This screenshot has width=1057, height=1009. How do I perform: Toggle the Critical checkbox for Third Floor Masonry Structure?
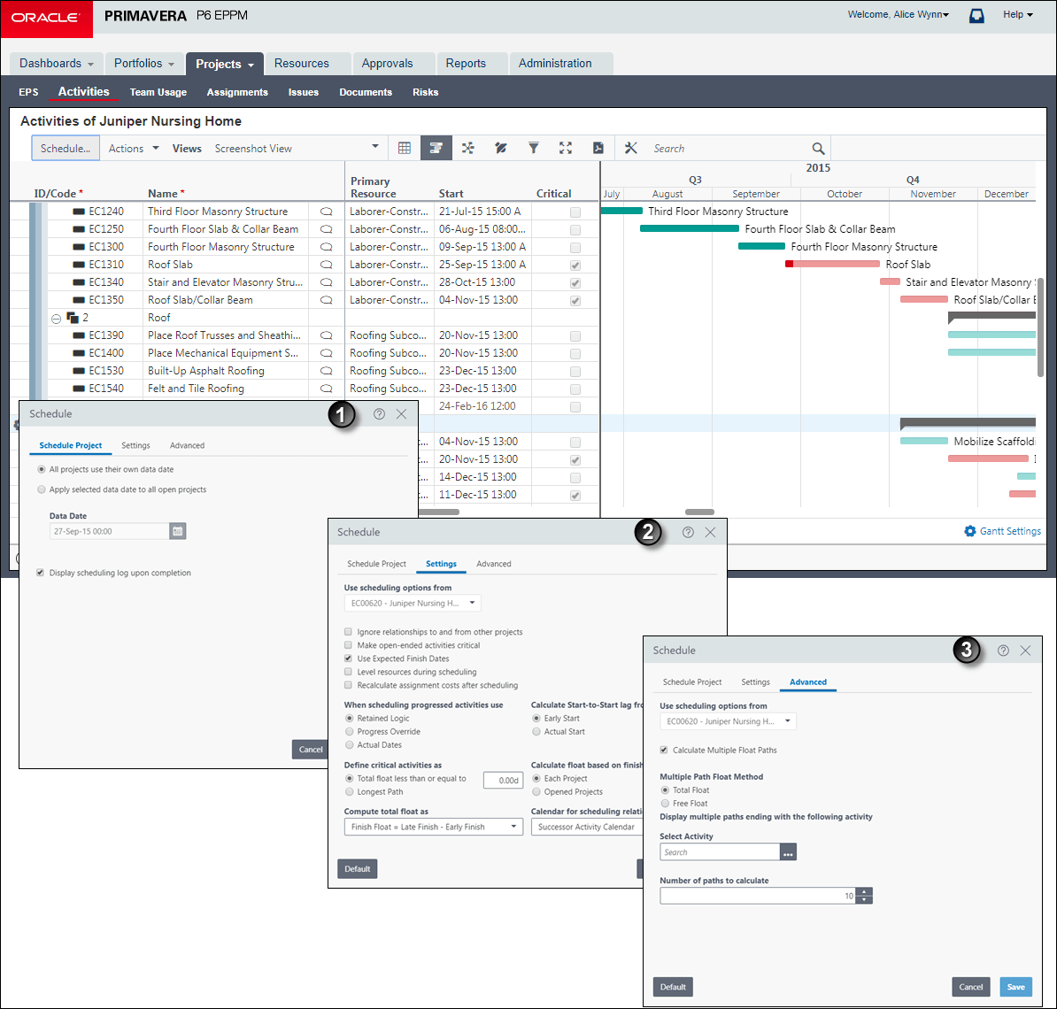click(x=575, y=212)
